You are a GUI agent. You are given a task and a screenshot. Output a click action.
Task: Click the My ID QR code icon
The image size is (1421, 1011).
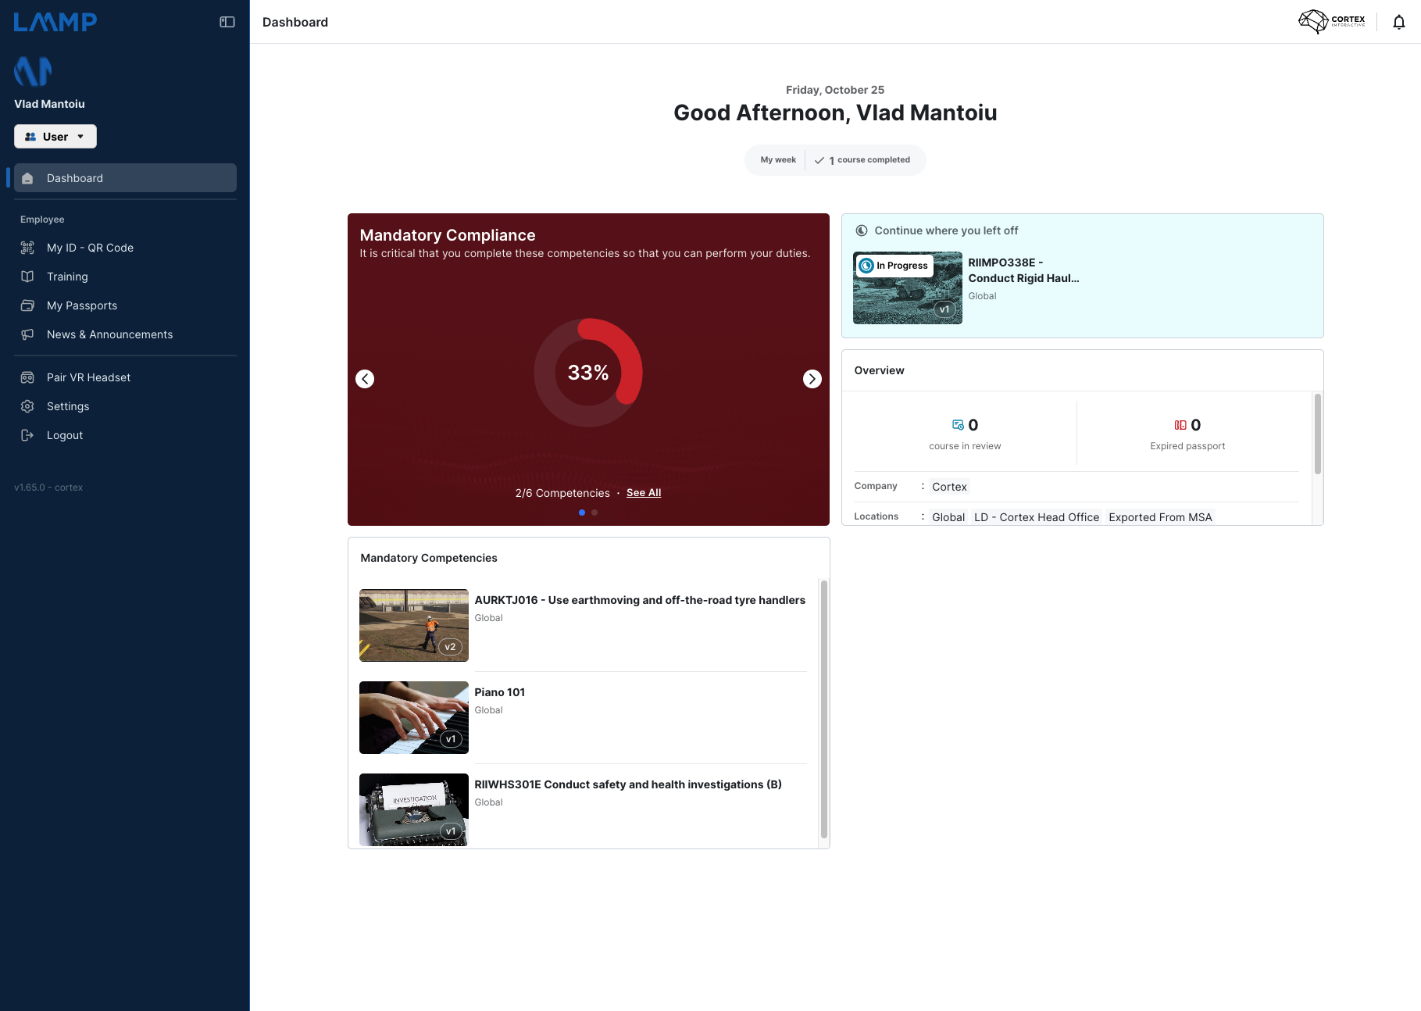27,248
